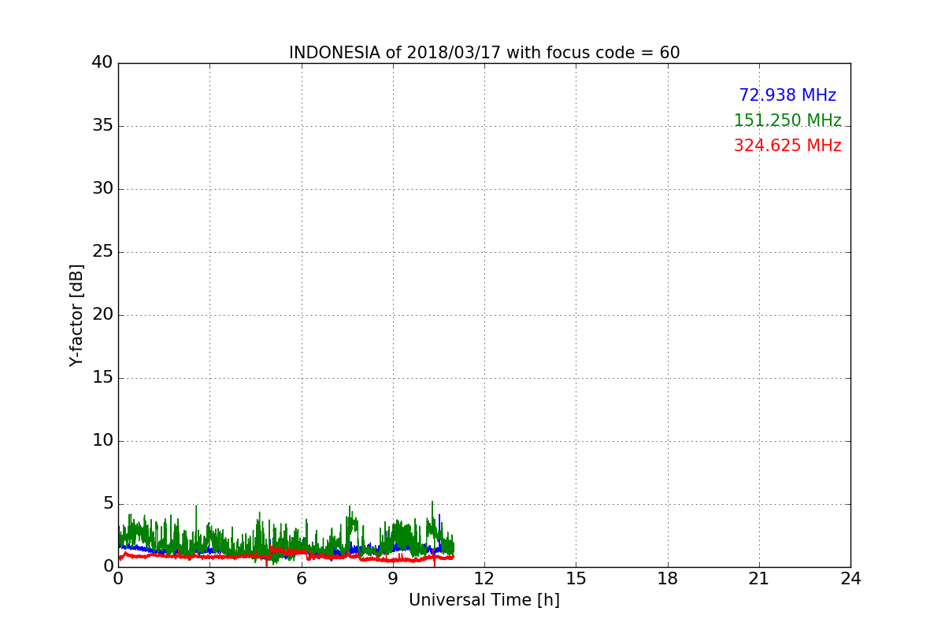Click the tall green spike near hour 10
Image resolution: width=945 pixels, height=630 pixels.
[x=432, y=520]
